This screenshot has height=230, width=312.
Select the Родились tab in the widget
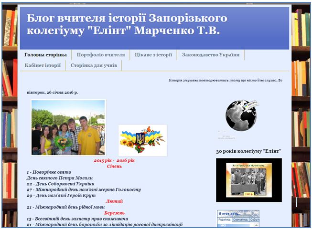pyautogui.click(x=225, y=220)
